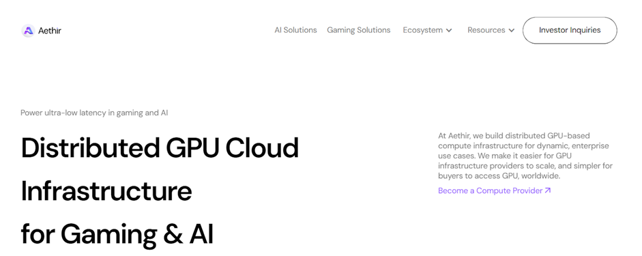
Task: Open the Ecosystem menu label
Action: coord(422,30)
